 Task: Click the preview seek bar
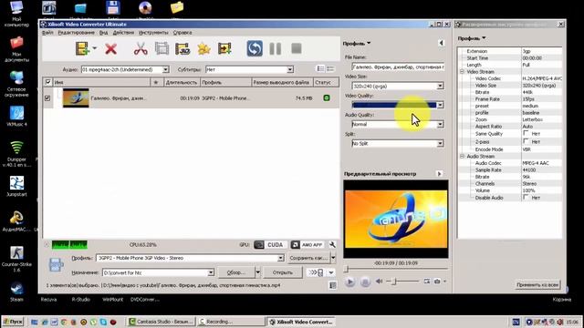(x=396, y=269)
